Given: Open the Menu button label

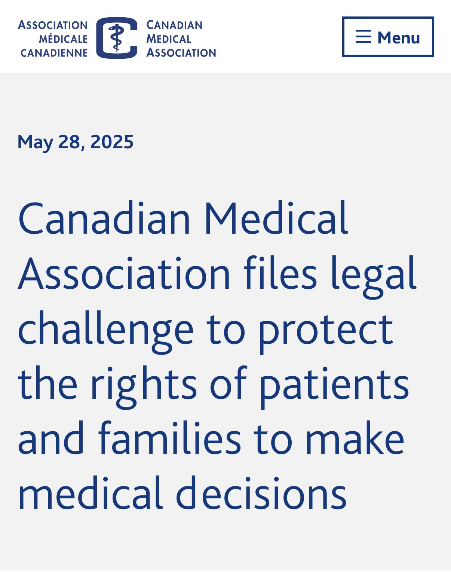Looking at the screenshot, I should click(x=399, y=37).
